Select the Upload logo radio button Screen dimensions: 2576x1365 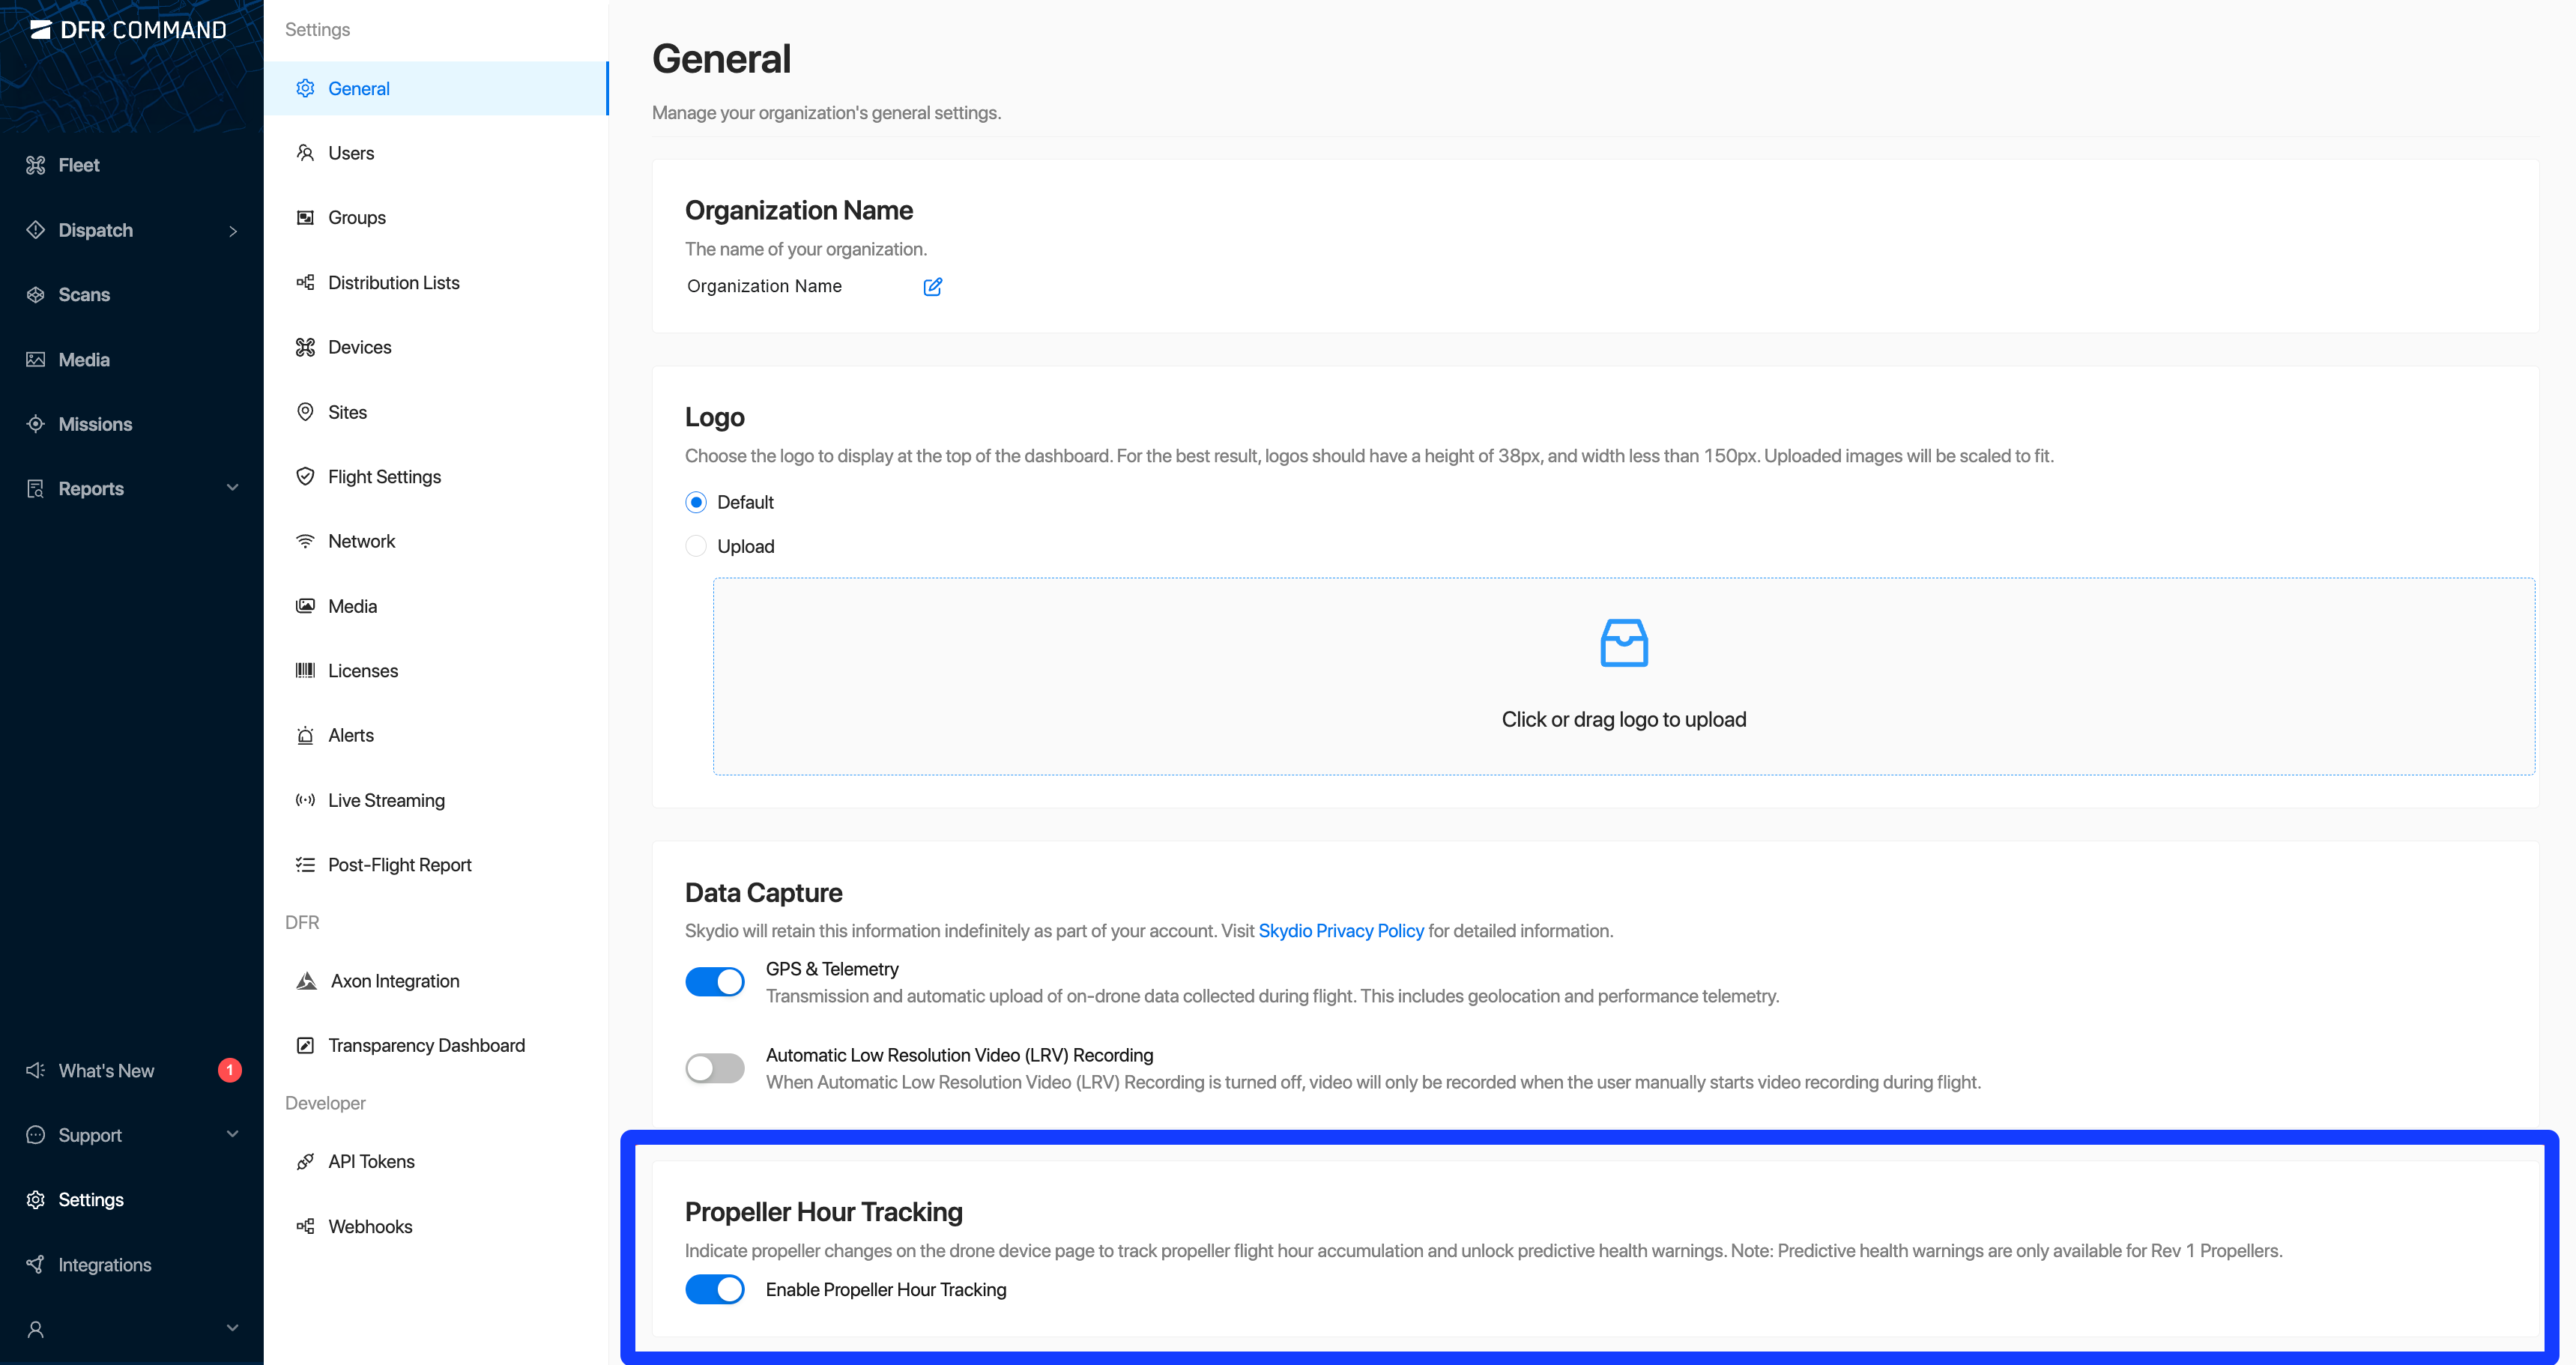coord(696,546)
